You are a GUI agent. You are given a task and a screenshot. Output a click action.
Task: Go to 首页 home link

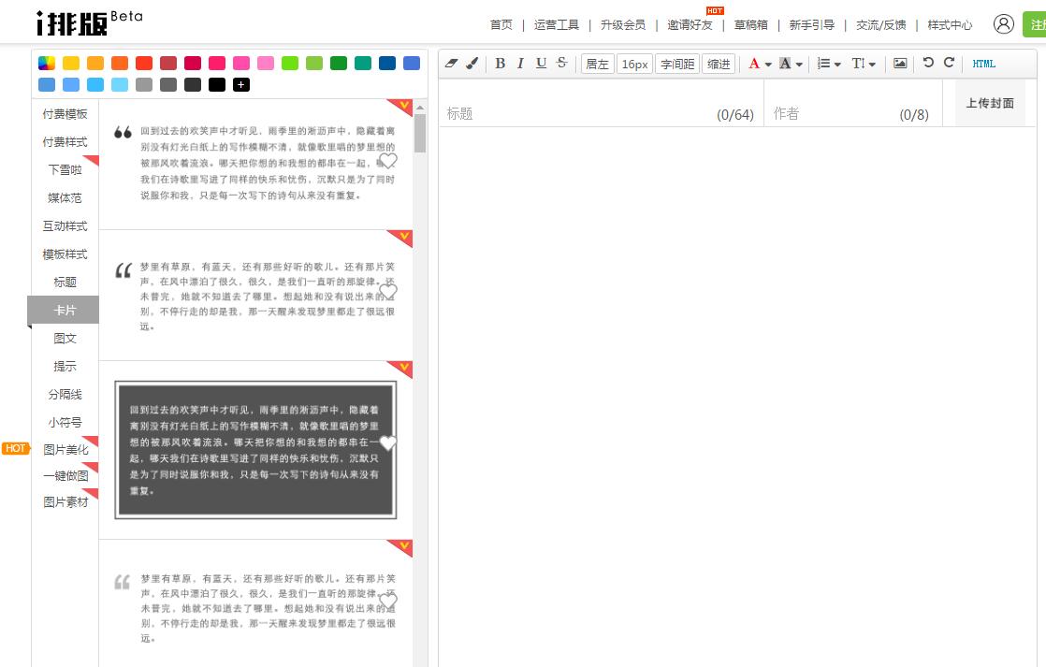(x=501, y=24)
